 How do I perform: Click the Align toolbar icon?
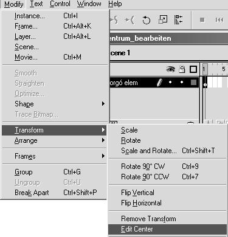(178, 20)
